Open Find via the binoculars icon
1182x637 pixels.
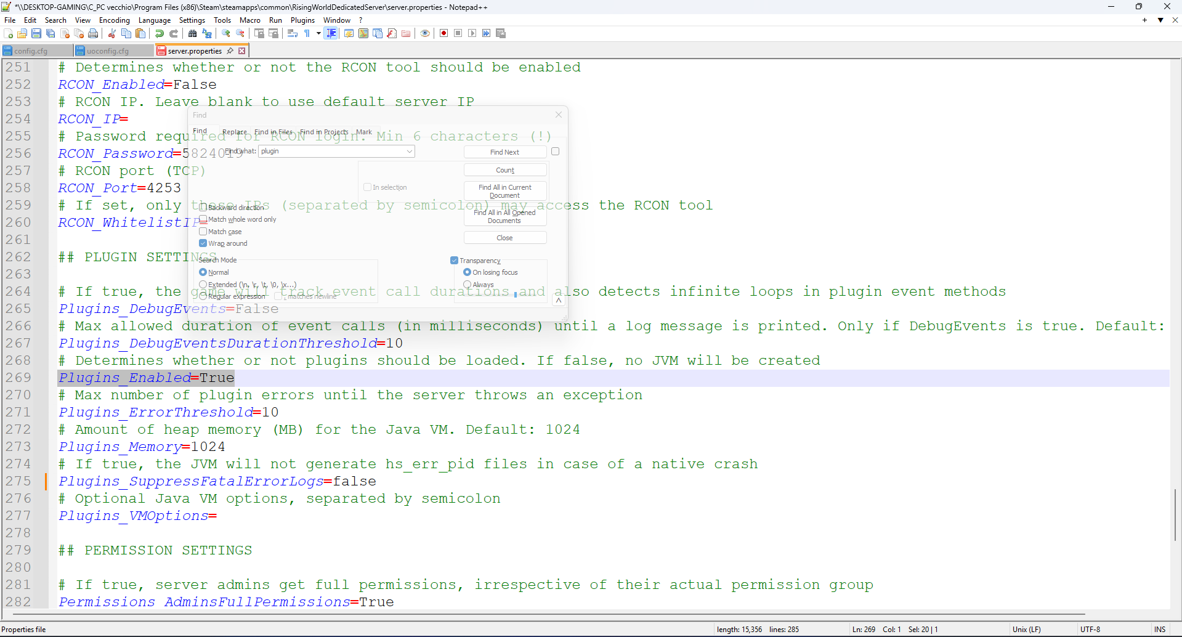click(193, 33)
